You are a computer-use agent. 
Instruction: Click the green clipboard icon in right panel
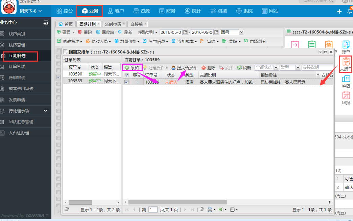[312, 44]
